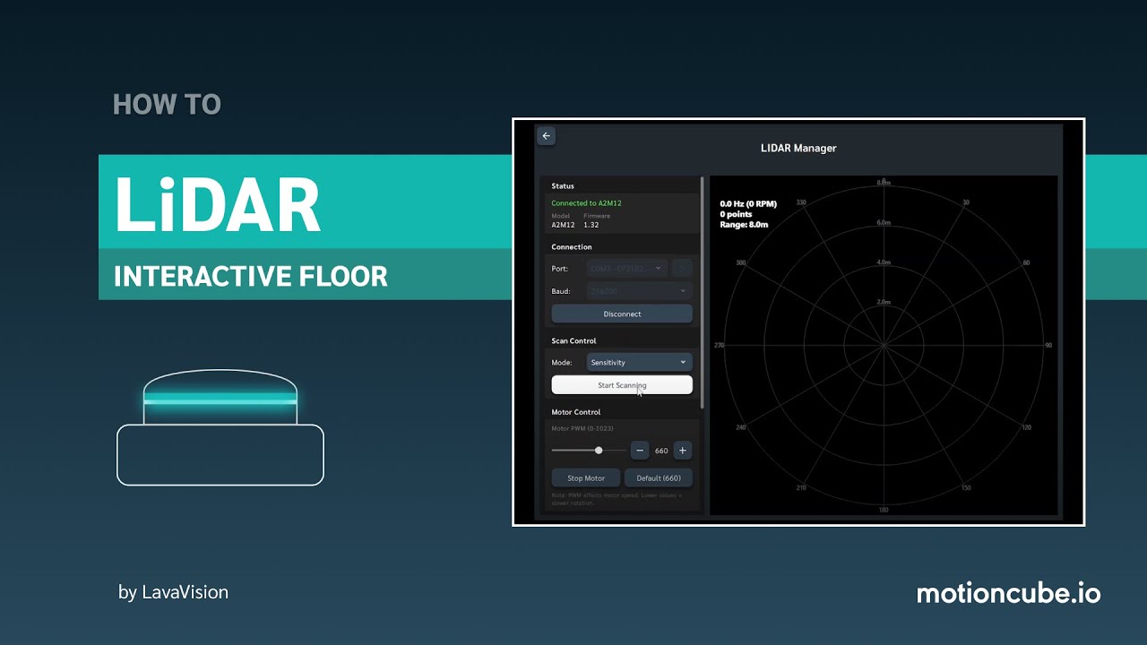This screenshot has width=1147, height=645.
Task: Click the 'Range: 8.0m' readout
Action: pyautogui.click(x=744, y=225)
